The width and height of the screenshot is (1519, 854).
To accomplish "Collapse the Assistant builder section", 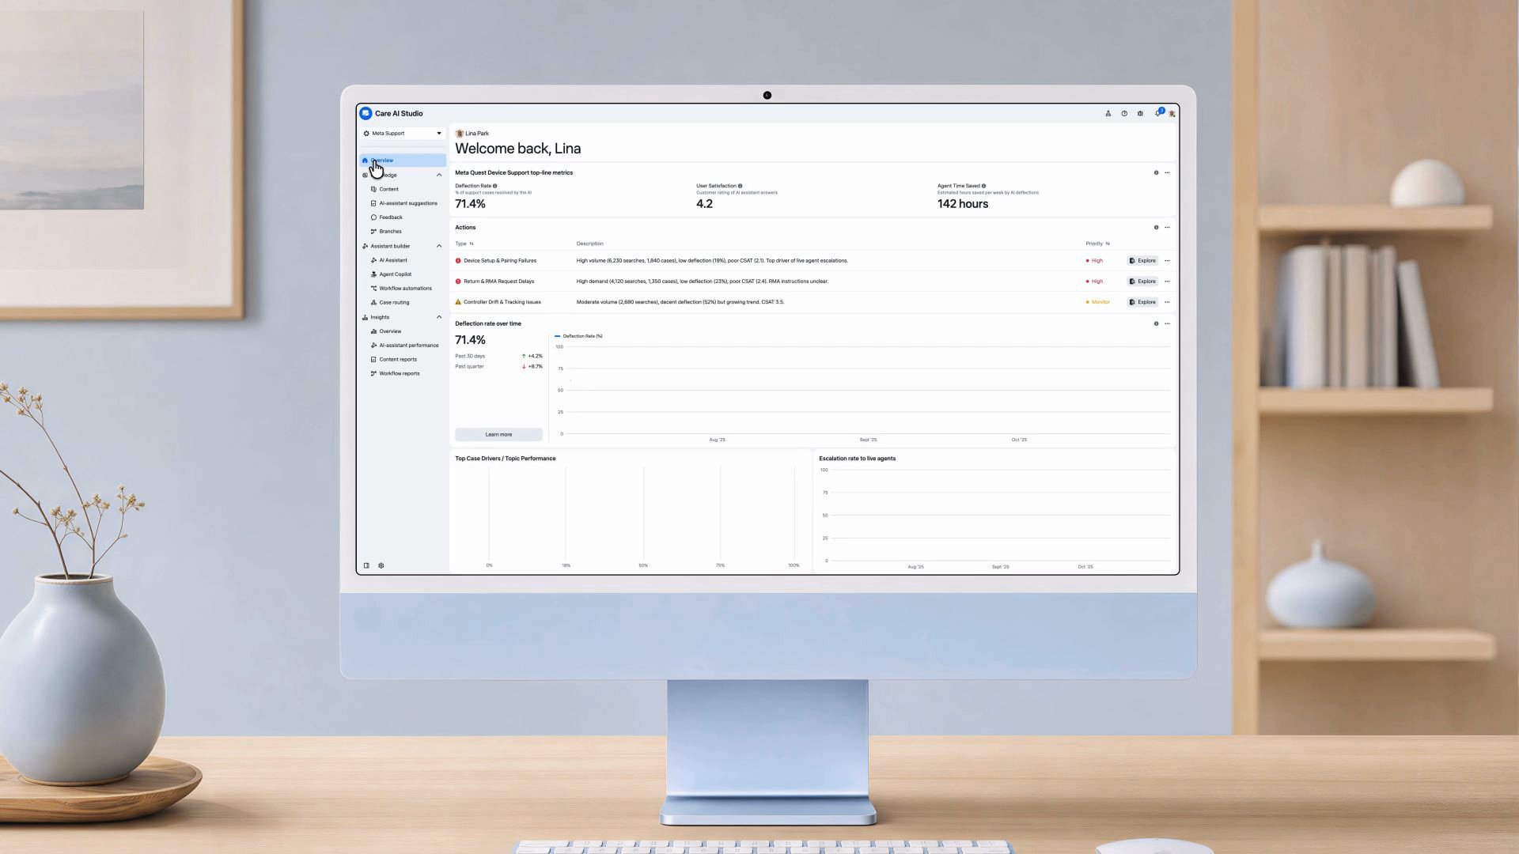I will click(x=439, y=246).
